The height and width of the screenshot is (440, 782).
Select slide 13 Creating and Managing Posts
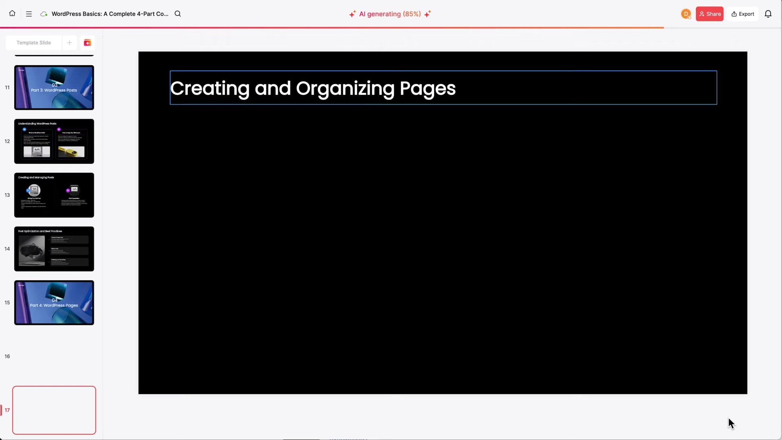pos(54,195)
